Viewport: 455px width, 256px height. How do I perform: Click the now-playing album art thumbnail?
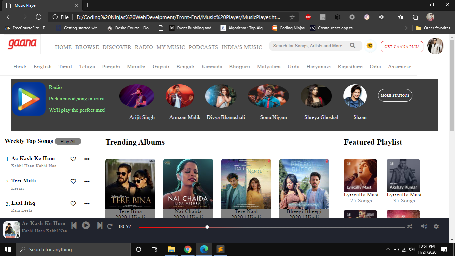click(x=12, y=230)
